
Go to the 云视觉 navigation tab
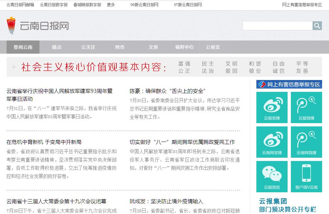point(213,47)
